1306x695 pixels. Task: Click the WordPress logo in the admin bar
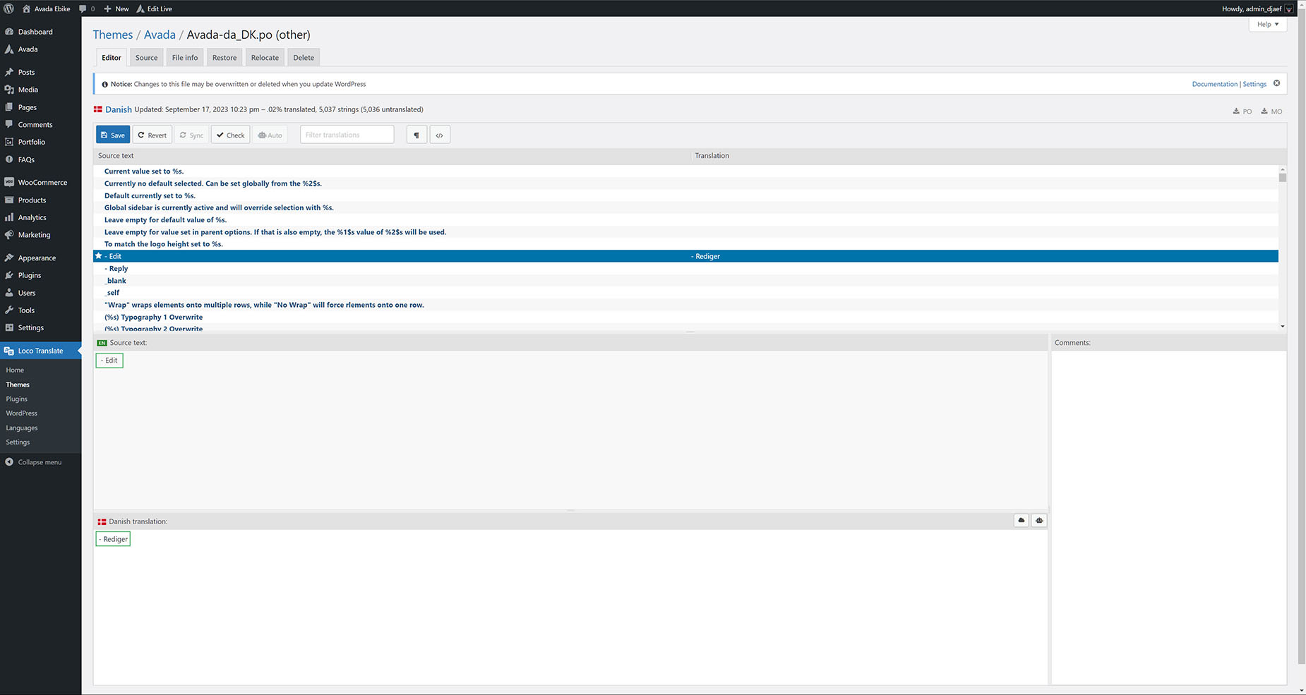pos(8,8)
